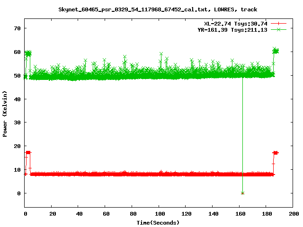
Task: Click the green calibration pulse at the end
Action: point(276,51)
